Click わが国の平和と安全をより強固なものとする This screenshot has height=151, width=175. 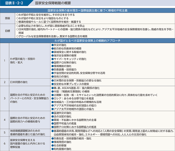(x=42, y=18)
